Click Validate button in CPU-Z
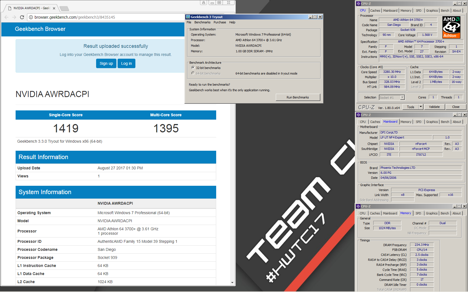 pyautogui.click(x=434, y=107)
